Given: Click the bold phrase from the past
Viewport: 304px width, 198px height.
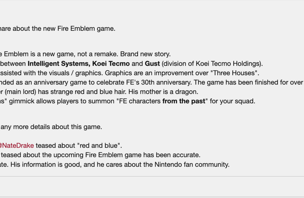Looking at the screenshot, I should pos(184,101).
